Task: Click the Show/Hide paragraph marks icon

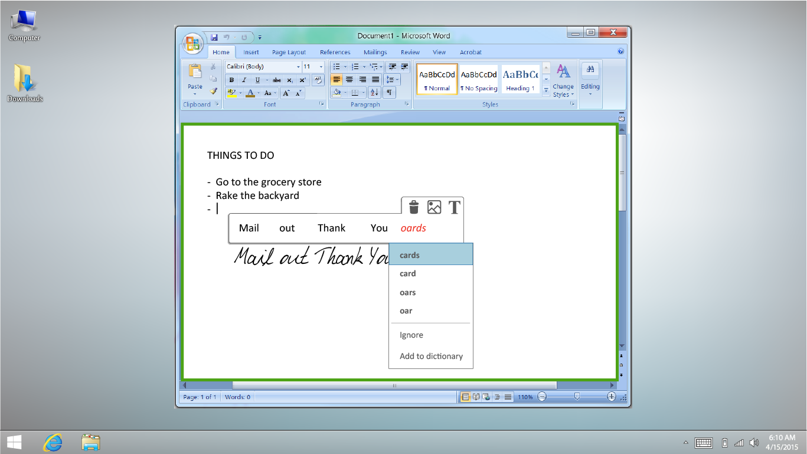Action: coord(389,93)
